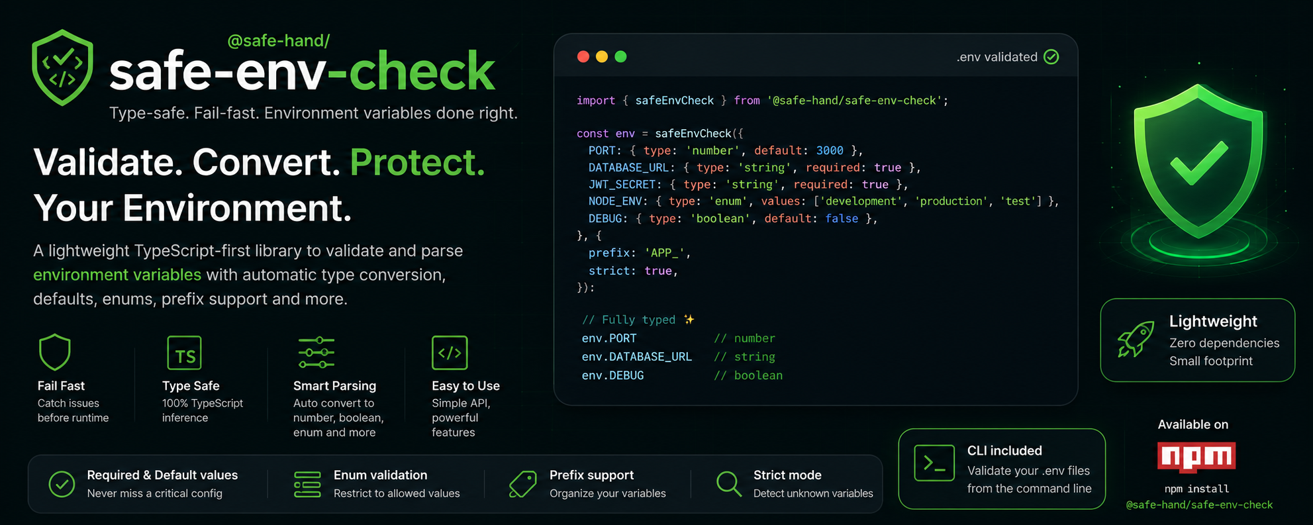Click the NODE_ENV enum code line
Viewport: 1313px width, 525px height.
pyautogui.click(x=824, y=201)
